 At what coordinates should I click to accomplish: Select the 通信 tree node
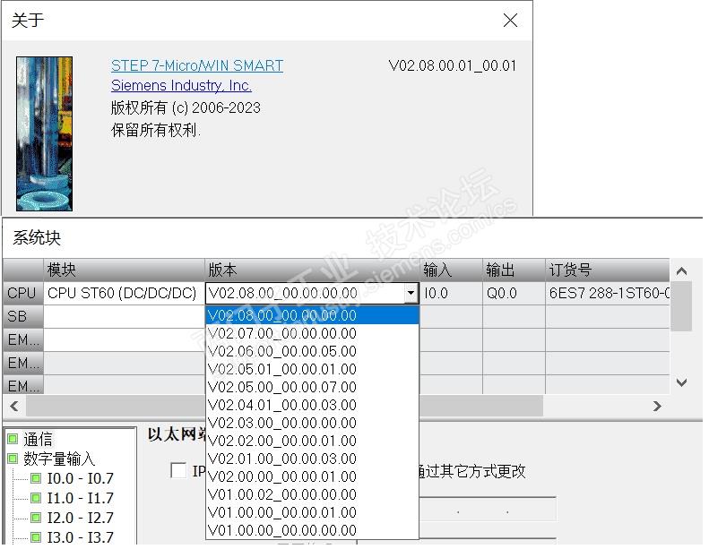click(x=38, y=439)
